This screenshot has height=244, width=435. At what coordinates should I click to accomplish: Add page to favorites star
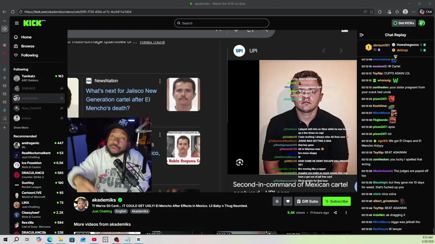point(371,12)
